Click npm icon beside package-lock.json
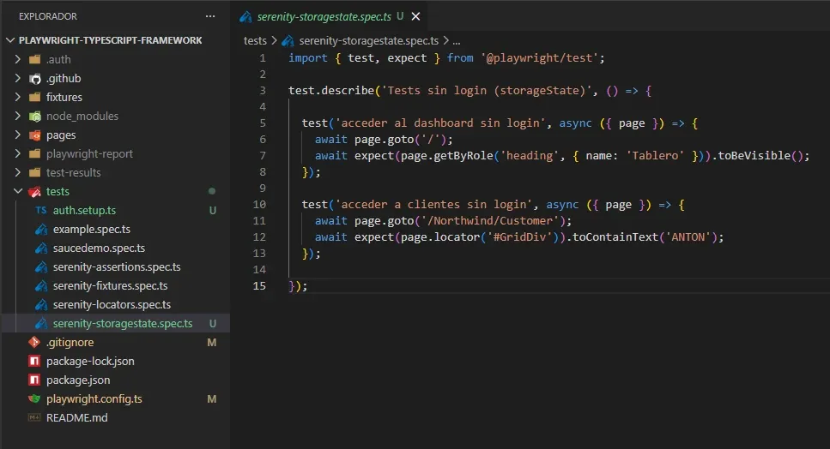 34,362
